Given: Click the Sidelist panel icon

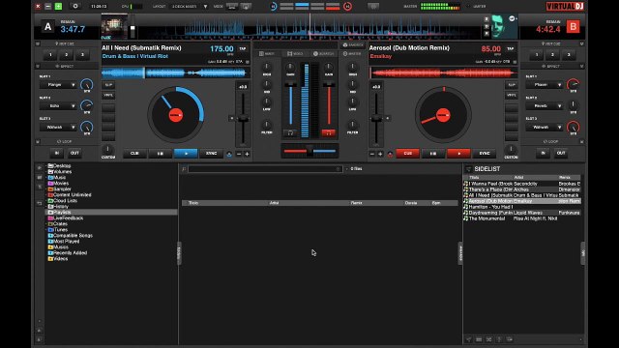Looking at the screenshot, I should (x=468, y=169).
